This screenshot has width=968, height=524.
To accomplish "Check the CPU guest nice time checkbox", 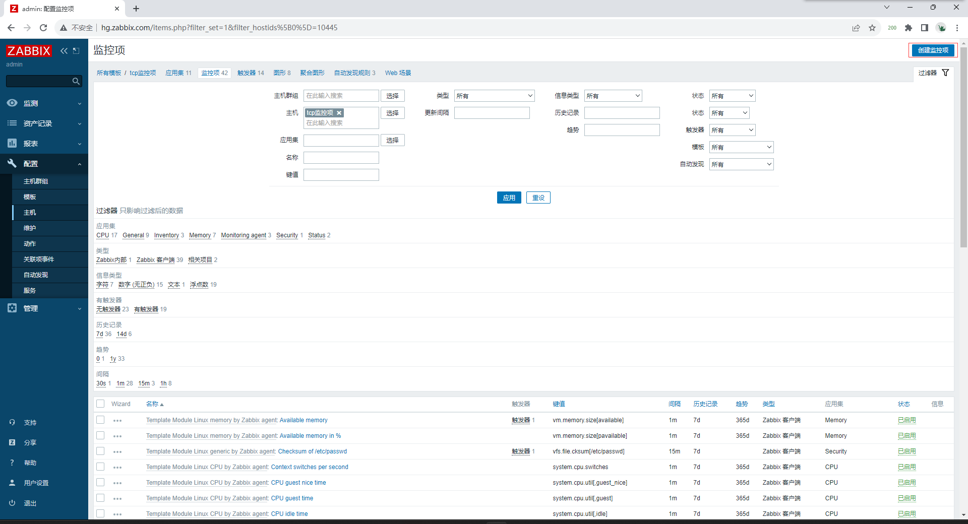I will 100,482.
